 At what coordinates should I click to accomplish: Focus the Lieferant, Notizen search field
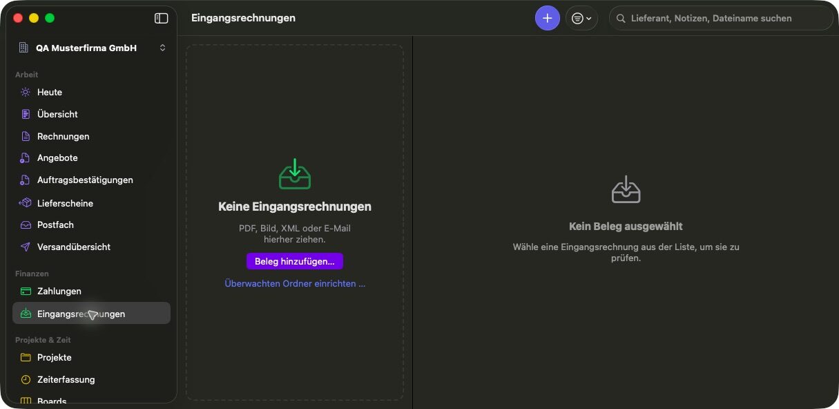721,19
